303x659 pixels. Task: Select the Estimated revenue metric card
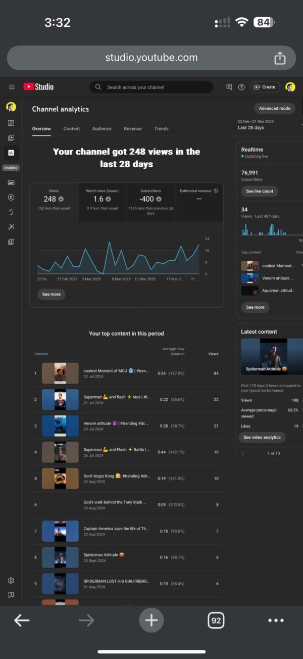pyautogui.click(x=199, y=202)
